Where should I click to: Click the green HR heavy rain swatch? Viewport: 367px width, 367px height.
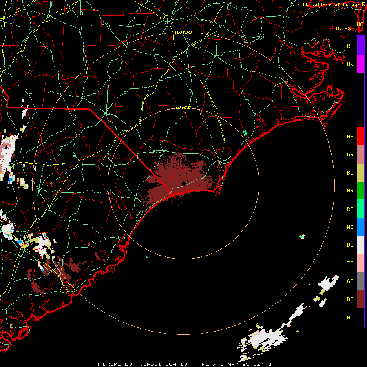360,191
